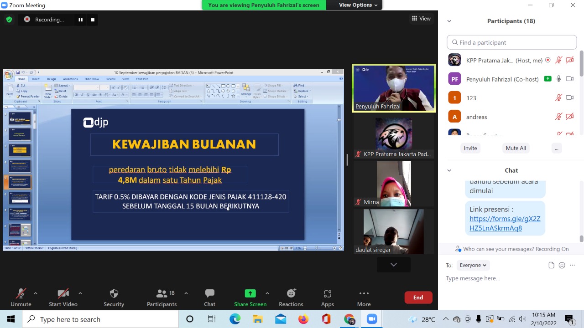Open the Chat panel from toolbar
584x328 pixels.
[209, 297]
